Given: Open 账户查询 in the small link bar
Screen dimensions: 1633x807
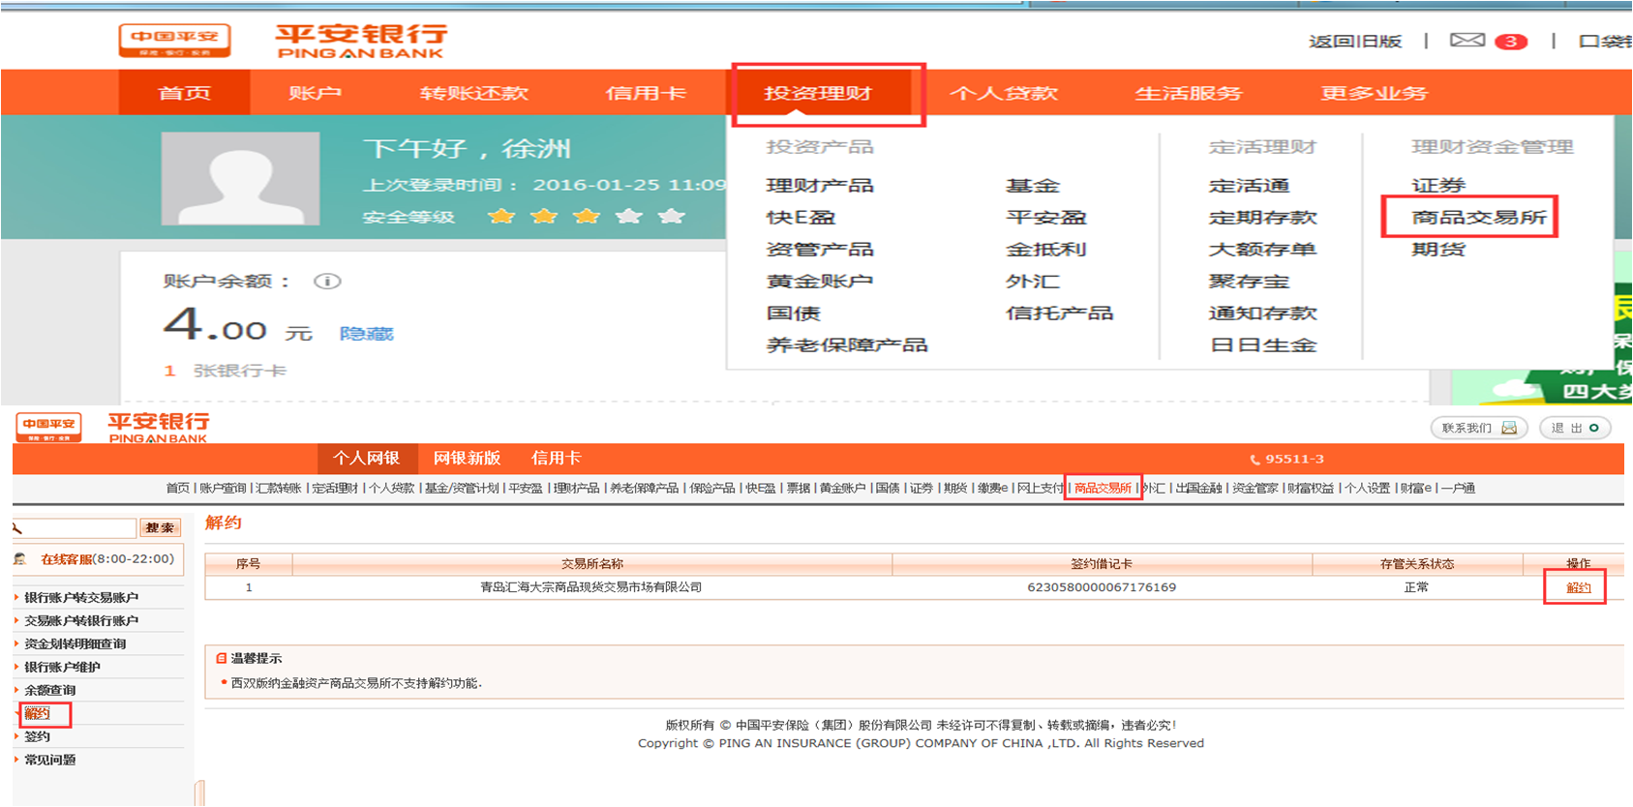Looking at the screenshot, I should pyautogui.click(x=223, y=488).
